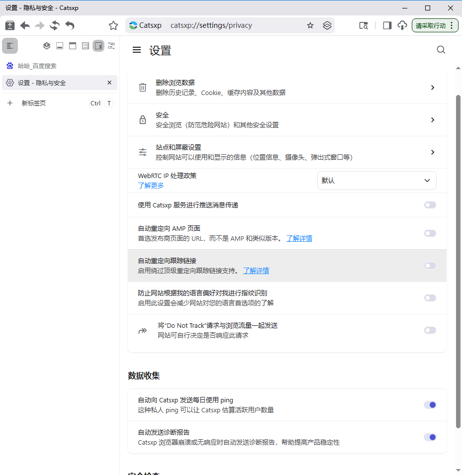Open the settings hamburger menu icon
Viewport: 462px width, 475px height.
pyautogui.click(x=137, y=49)
